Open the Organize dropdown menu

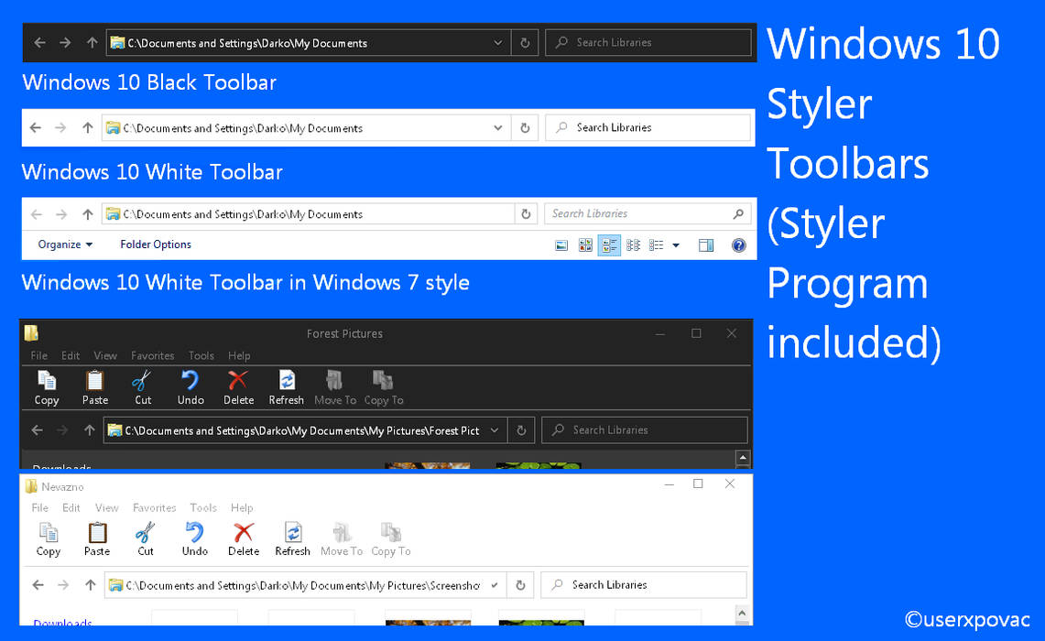(x=63, y=244)
